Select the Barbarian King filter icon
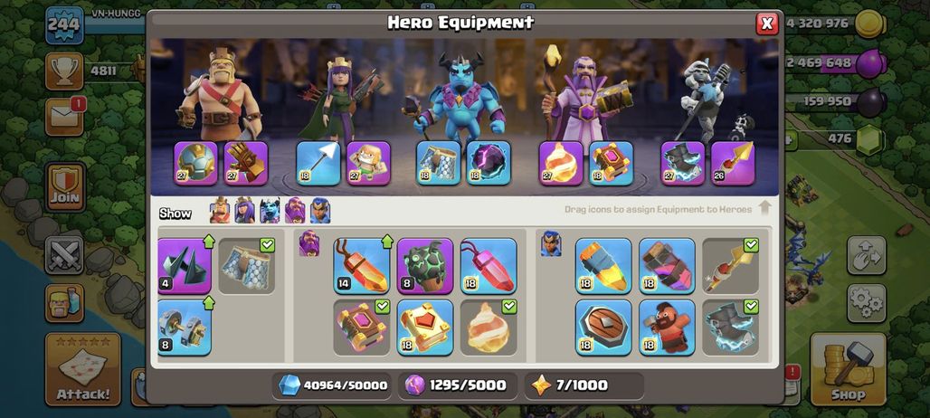The image size is (930, 418). (x=220, y=211)
